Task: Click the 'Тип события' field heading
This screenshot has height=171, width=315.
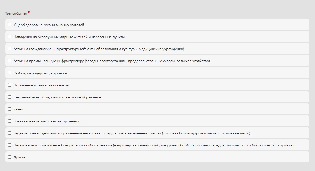Action: [x=16, y=13]
